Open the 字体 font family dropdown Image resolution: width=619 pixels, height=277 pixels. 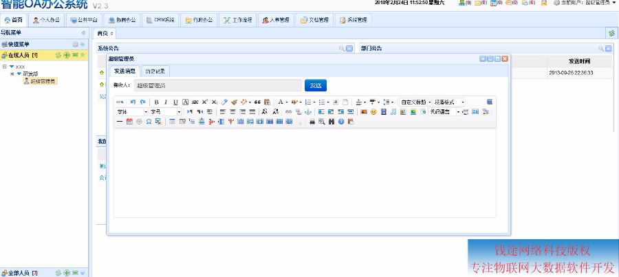pos(132,111)
